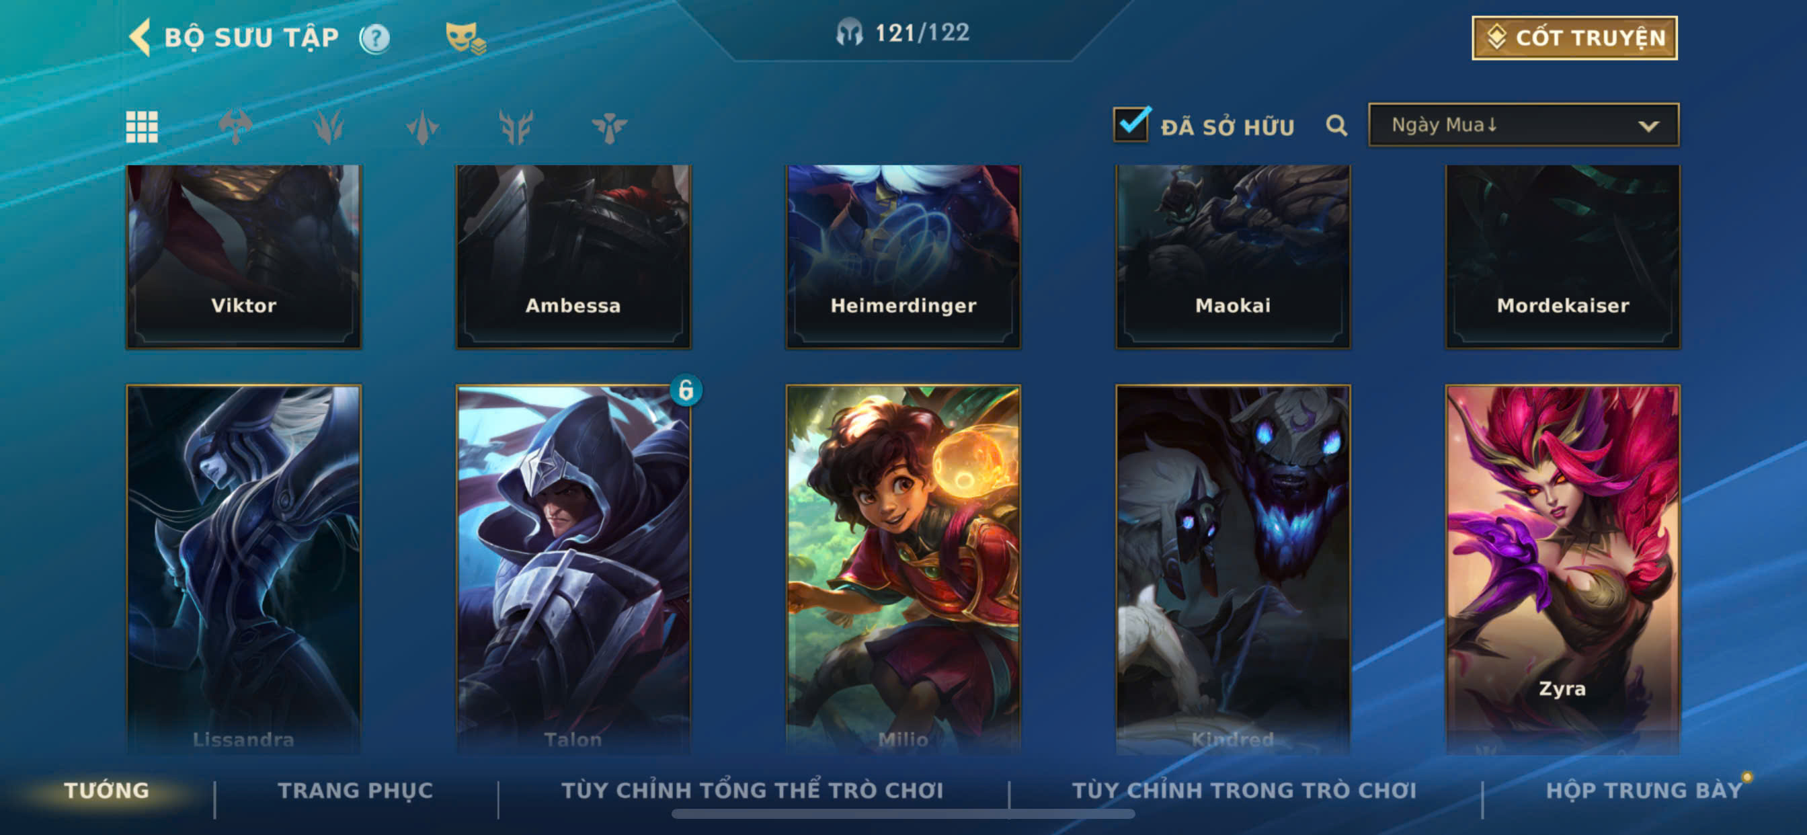This screenshot has width=1807, height=835.
Task: Open the golden mask and coins icon
Action: [x=465, y=38]
